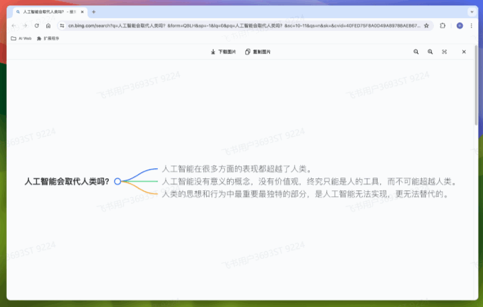Click the browser profile avatar

tap(459, 25)
